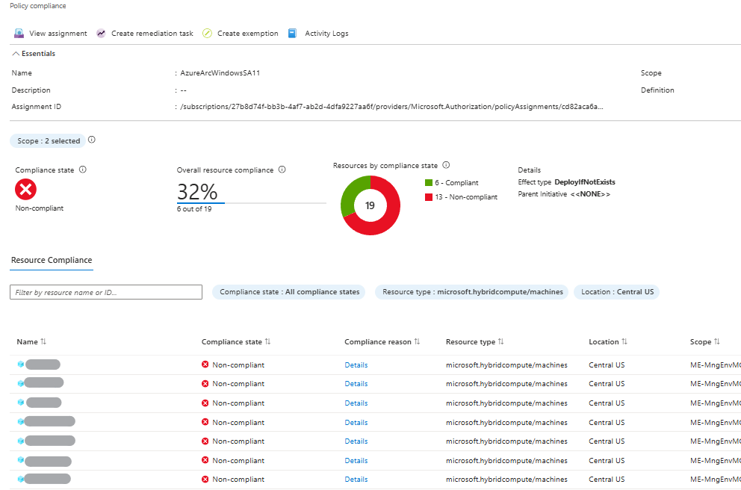741x490 pixels.
Task: Sort by Resource type column arrows
Action: pos(501,341)
